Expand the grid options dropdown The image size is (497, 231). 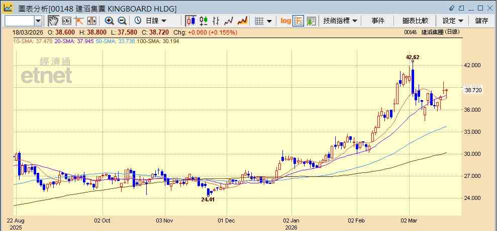coord(263,21)
